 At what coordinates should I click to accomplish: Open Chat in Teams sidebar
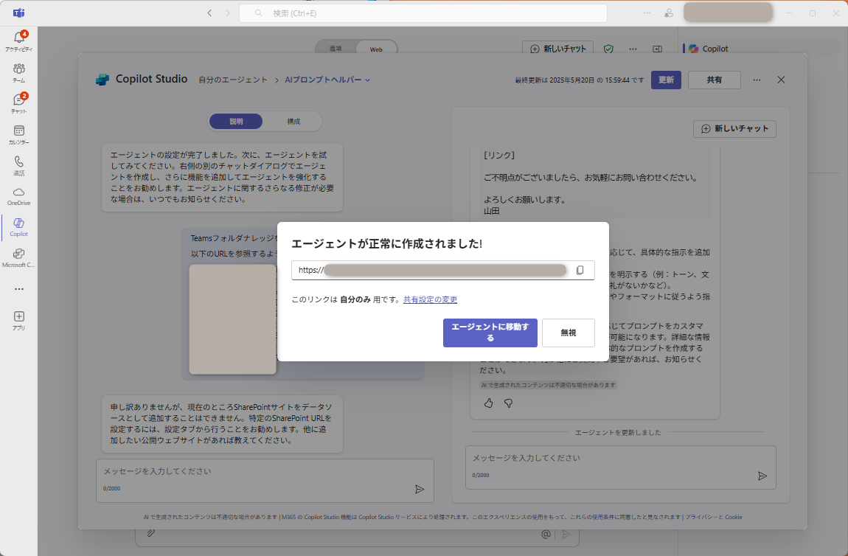19,103
